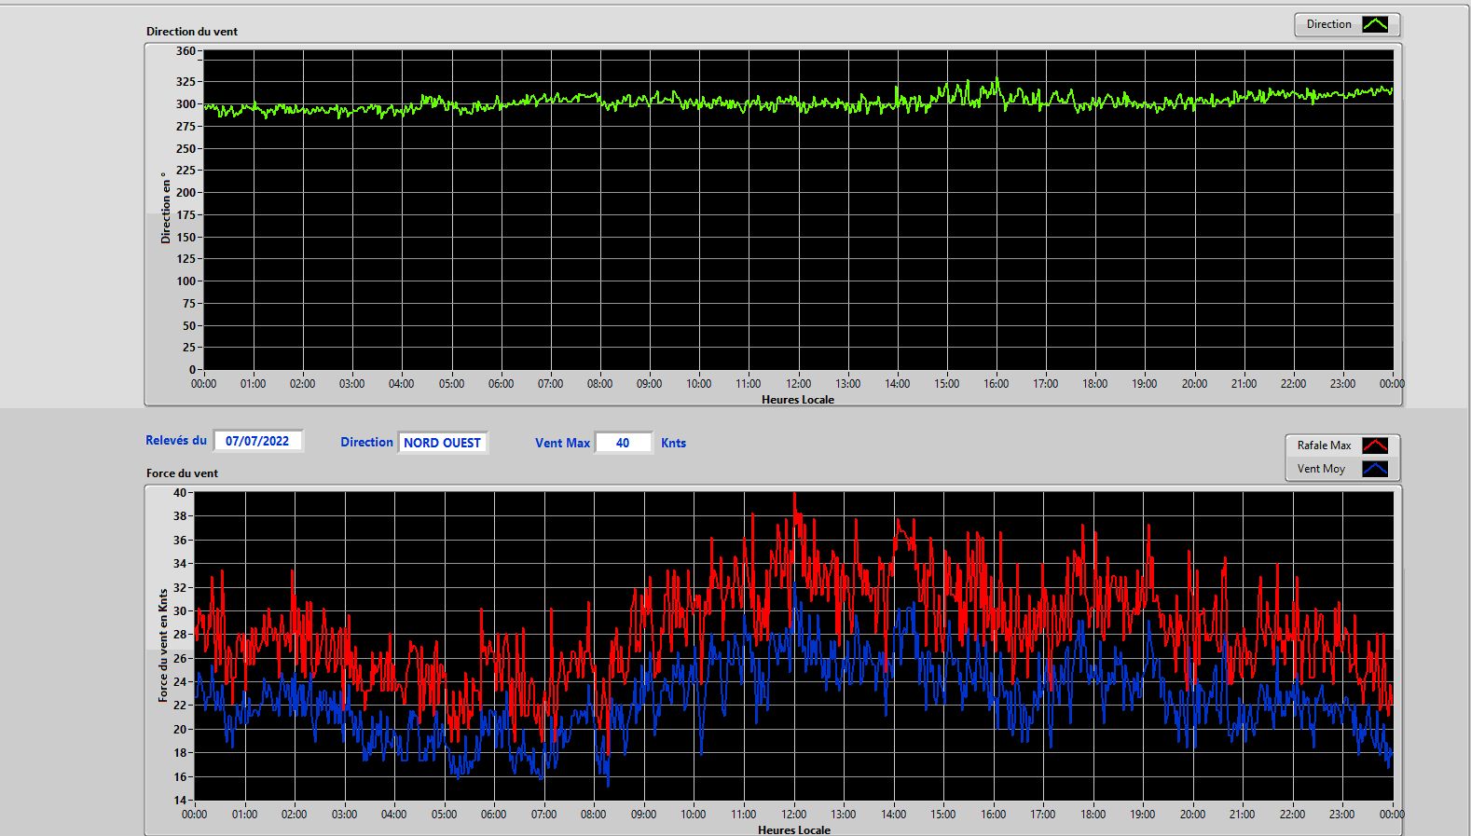Click the 'Vent Max' label

[x=562, y=444]
